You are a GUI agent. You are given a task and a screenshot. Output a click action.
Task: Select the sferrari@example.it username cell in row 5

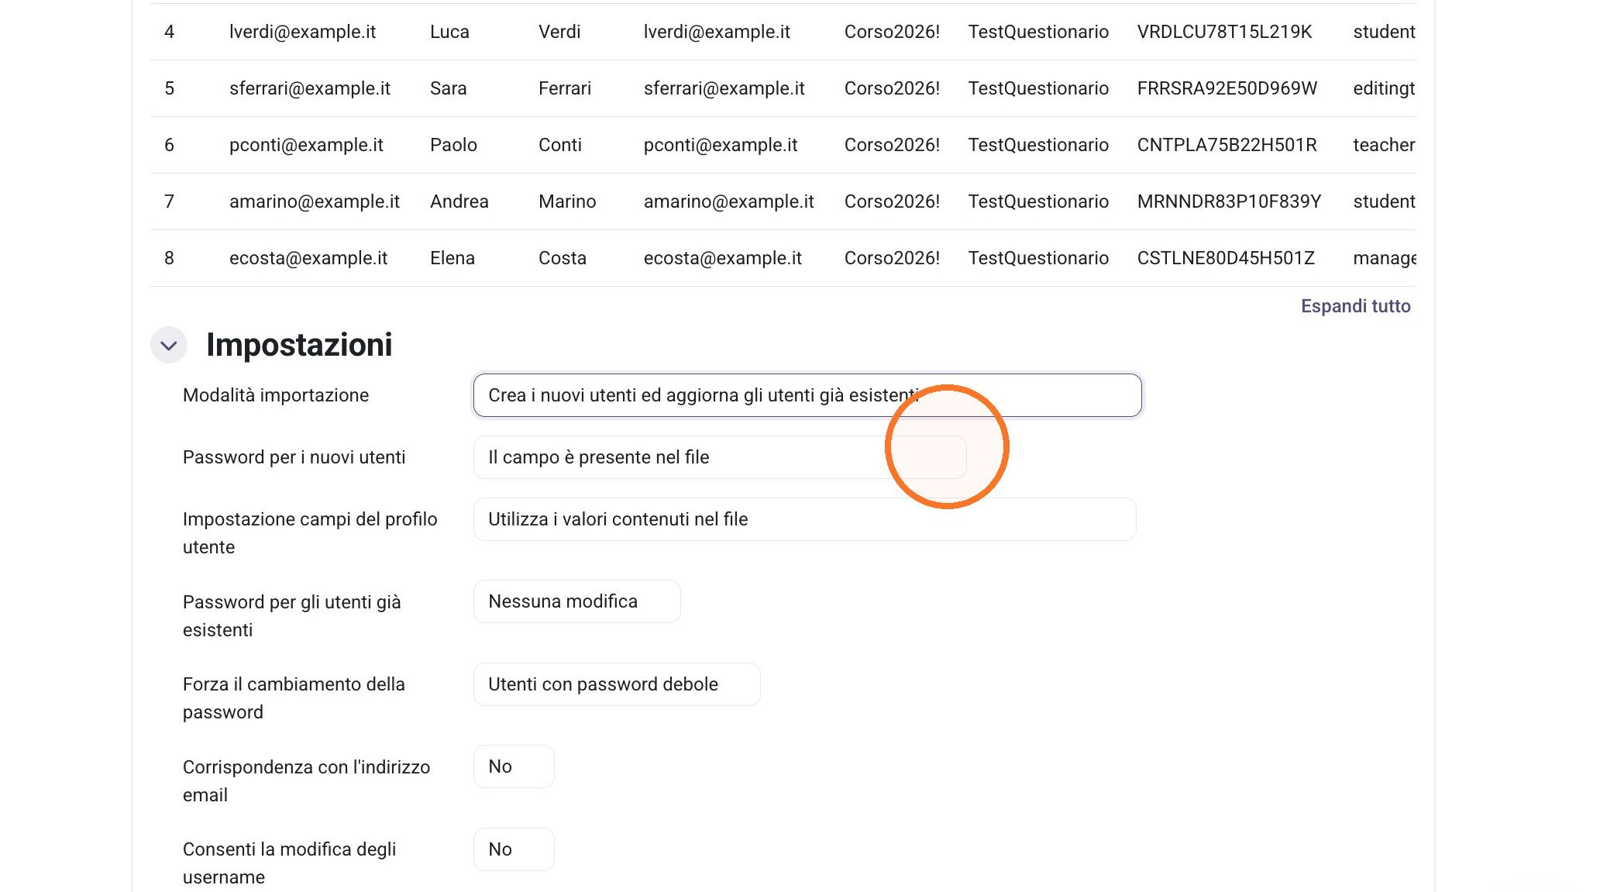click(310, 88)
